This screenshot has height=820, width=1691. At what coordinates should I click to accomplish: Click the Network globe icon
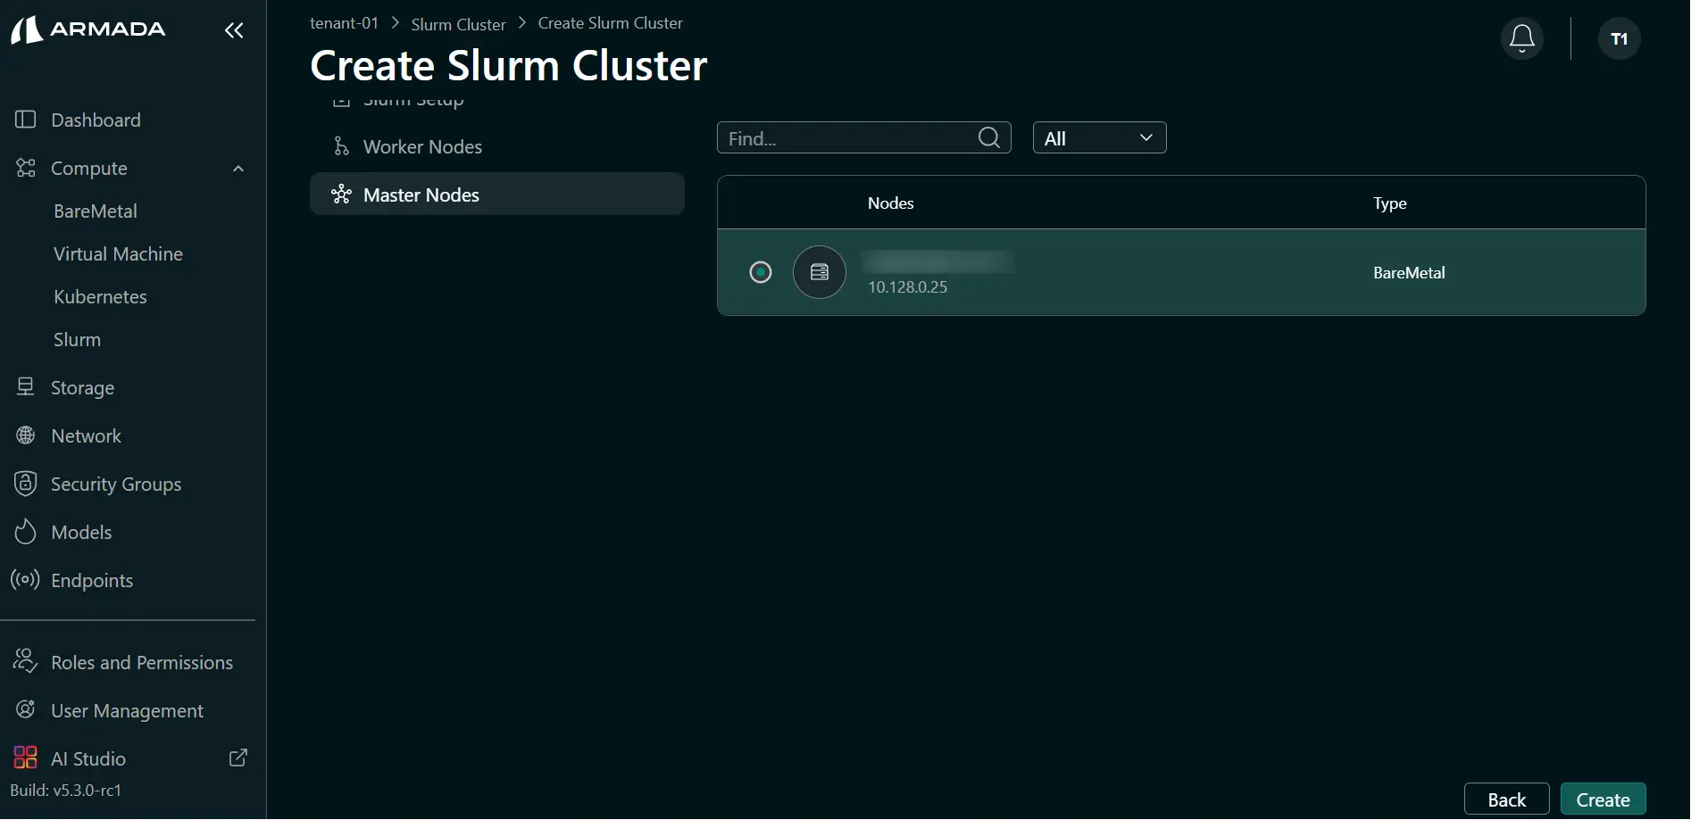pyautogui.click(x=26, y=435)
